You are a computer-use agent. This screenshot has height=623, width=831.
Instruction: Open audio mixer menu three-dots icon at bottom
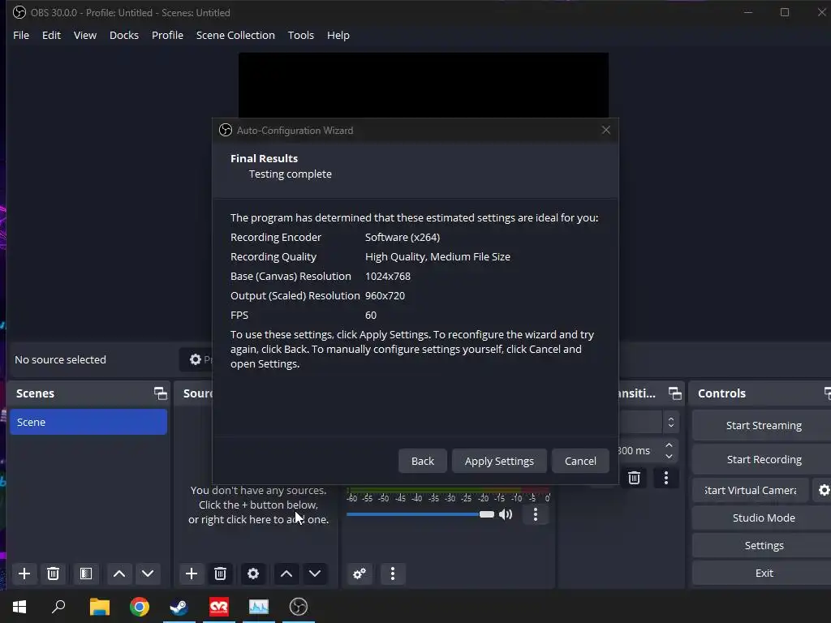click(393, 574)
